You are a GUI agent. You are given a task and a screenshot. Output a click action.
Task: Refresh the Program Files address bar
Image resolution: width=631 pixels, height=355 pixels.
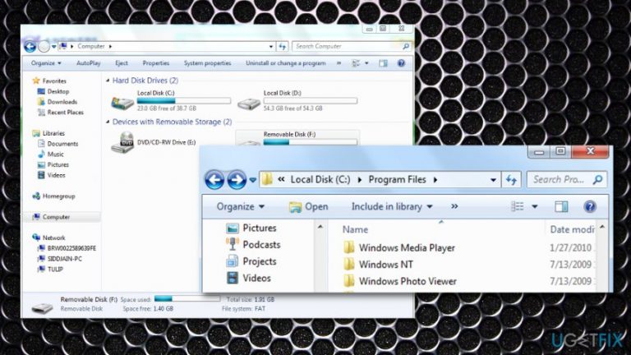click(x=512, y=179)
